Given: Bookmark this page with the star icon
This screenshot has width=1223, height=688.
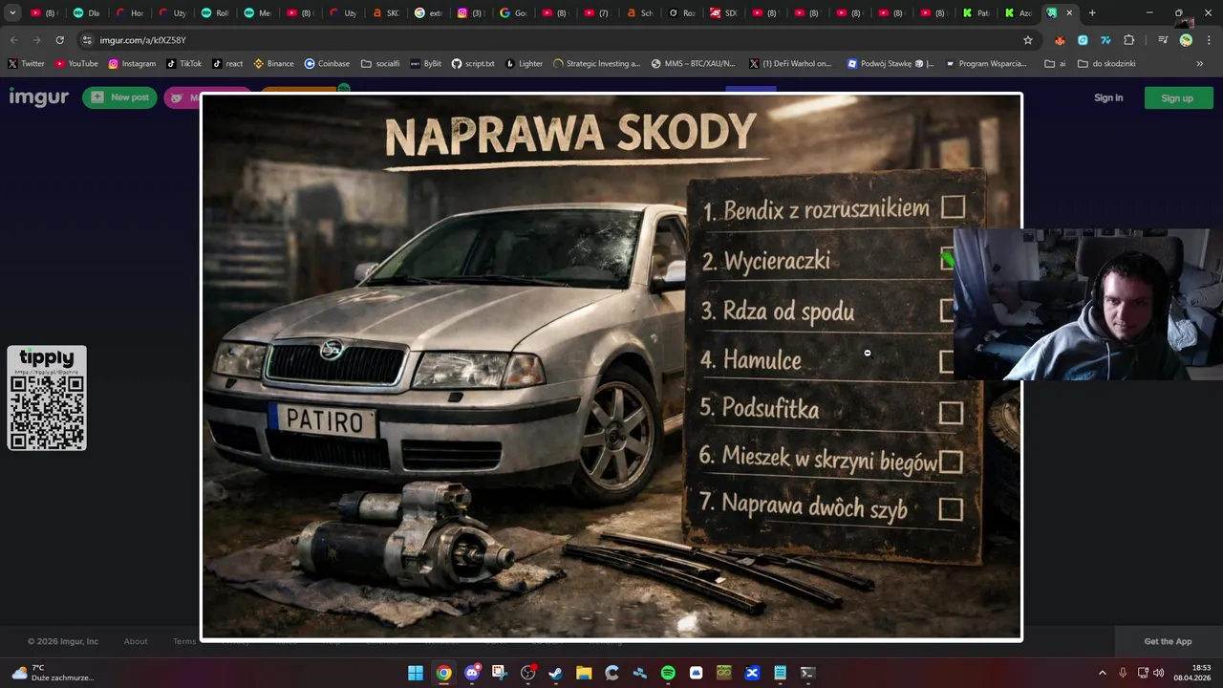Looking at the screenshot, I should (x=1028, y=40).
